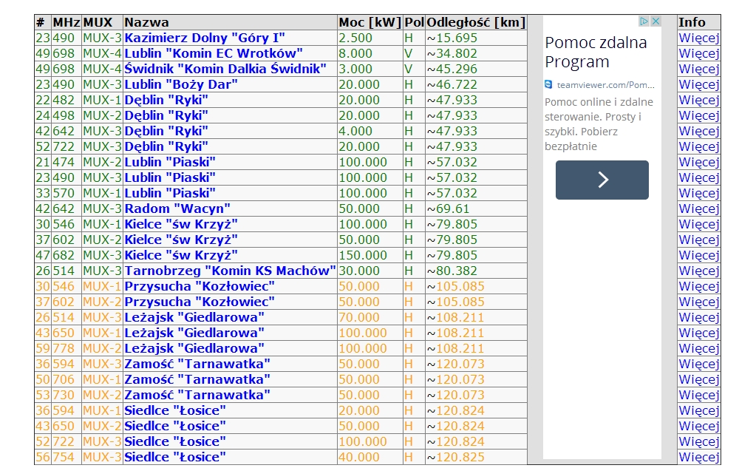
Task: Open Leżajsk "Giedlarowa" link on 514 MHz row
Action: point(194,317)
